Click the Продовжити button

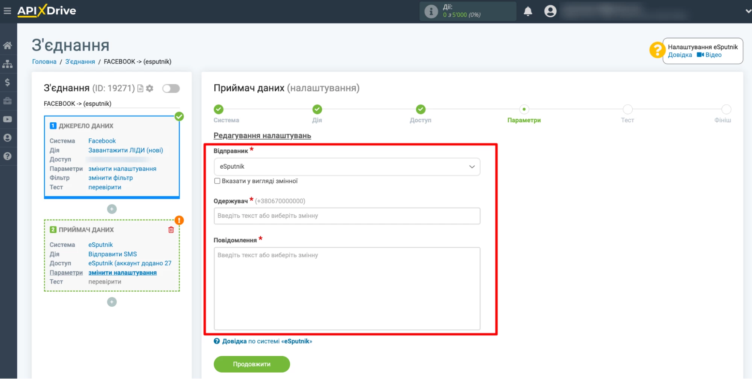(252, 364)
